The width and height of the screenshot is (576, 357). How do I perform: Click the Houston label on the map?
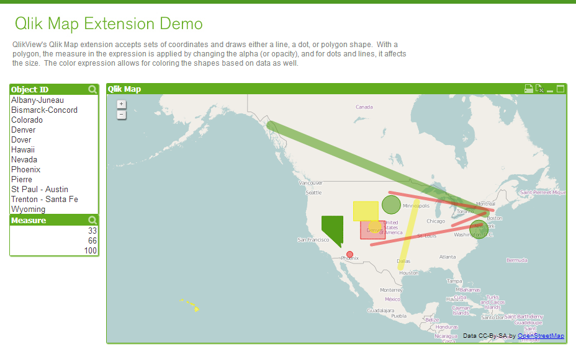pyautogui.click(x=409, y=273)
